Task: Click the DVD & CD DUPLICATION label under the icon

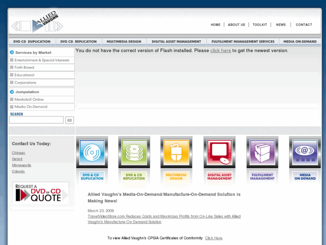Action: point(92,177)
